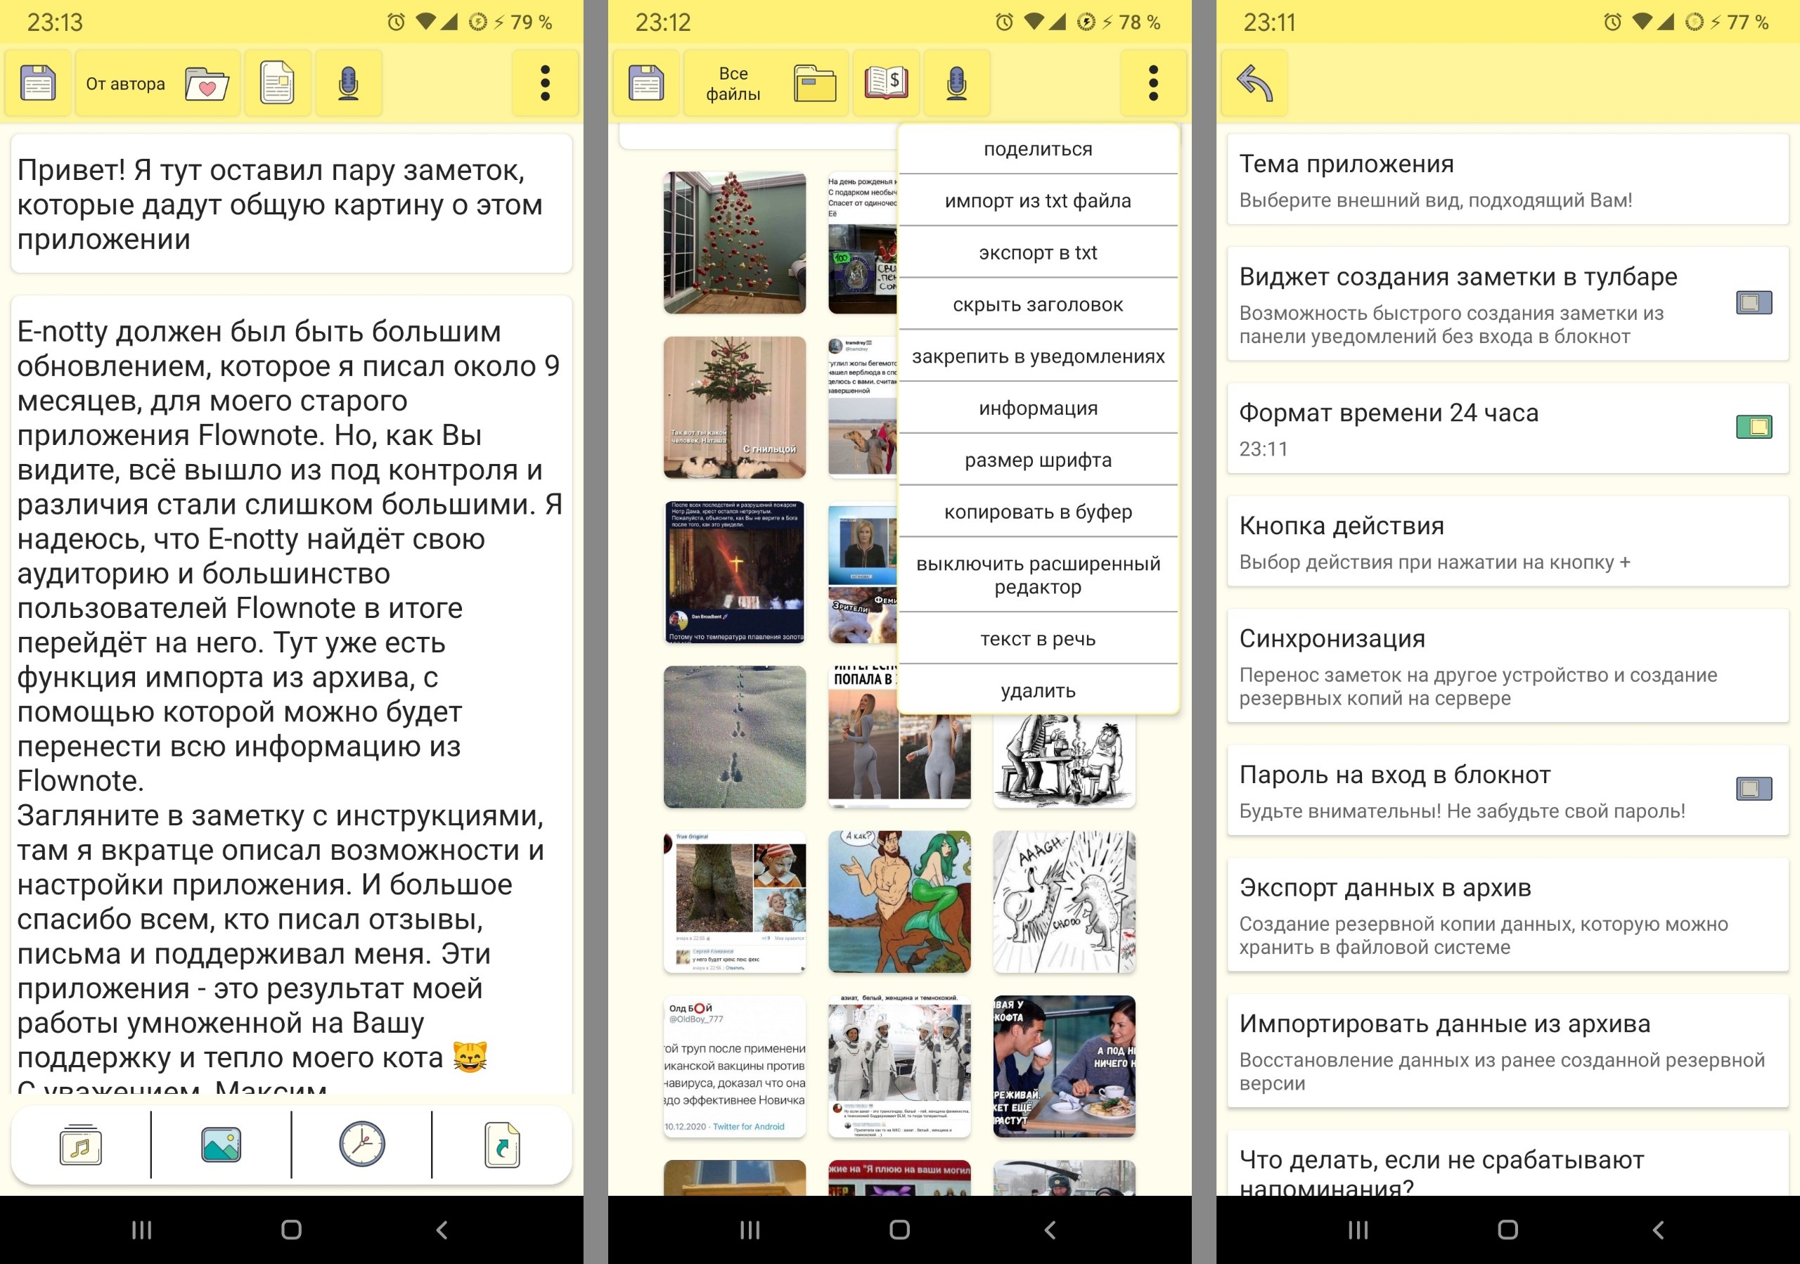Viewport: 1800px width, 1264px height.
Task: Enable 'Пароль на вход в блокнот' switch
Action: (1753, 788)
